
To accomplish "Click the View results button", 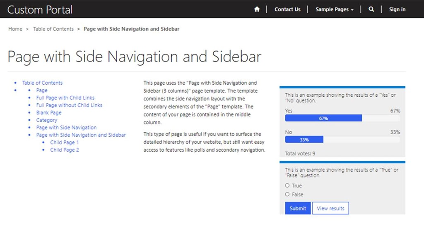I will click(330, 209).
